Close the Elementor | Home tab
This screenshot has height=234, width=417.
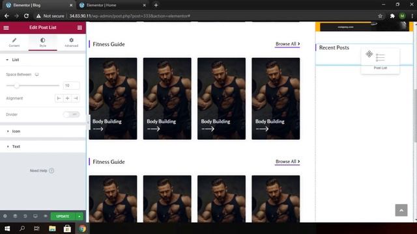(144, 5)
